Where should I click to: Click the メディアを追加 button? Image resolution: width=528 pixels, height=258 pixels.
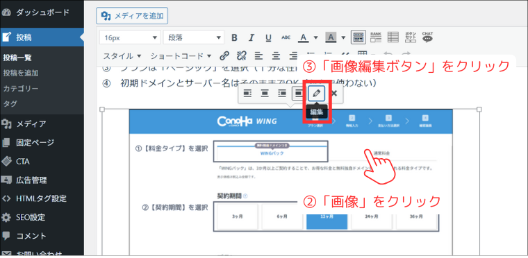click(x=132, y=16)
